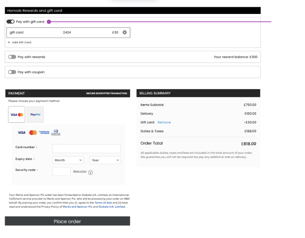
Task: Click the Mastercard logo in card row
Action: 33,133
